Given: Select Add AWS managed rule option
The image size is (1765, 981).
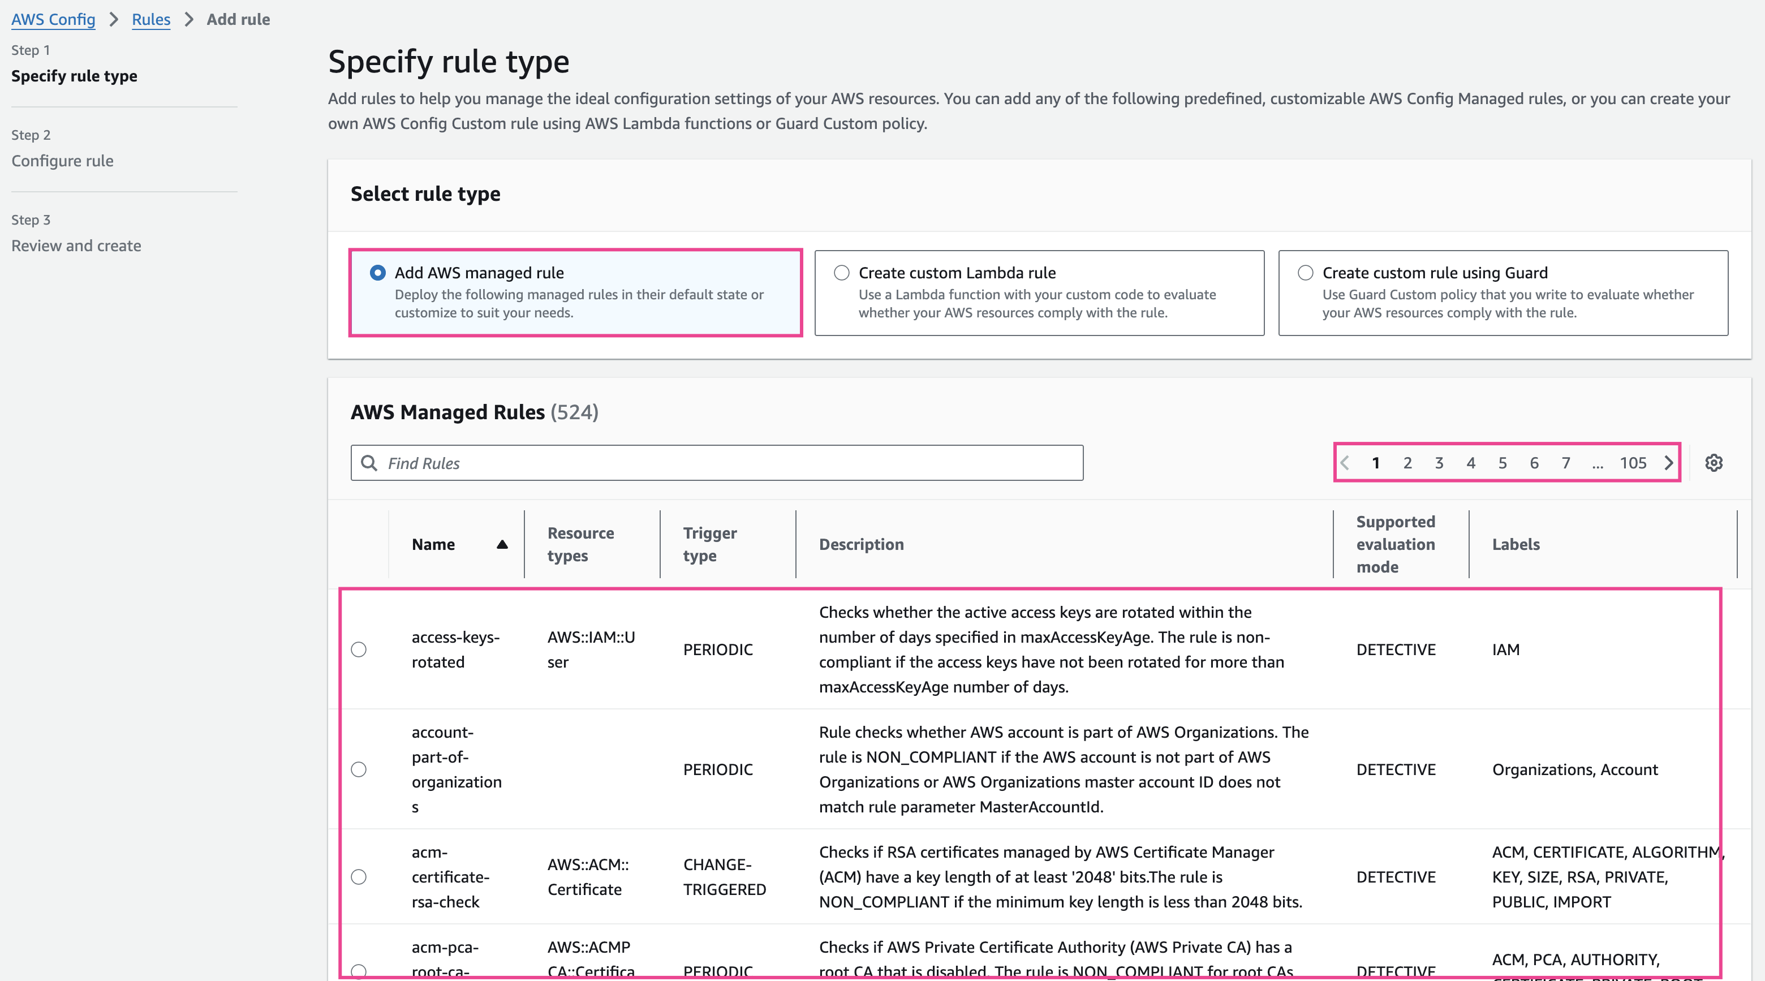Looking at the screenshot, I should 377,273.
